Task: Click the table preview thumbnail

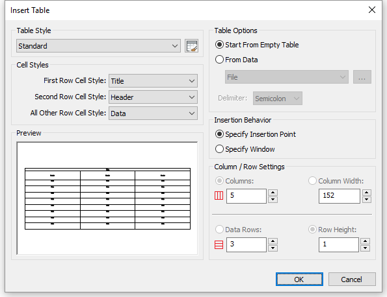Action: click(x=107, y=198)
